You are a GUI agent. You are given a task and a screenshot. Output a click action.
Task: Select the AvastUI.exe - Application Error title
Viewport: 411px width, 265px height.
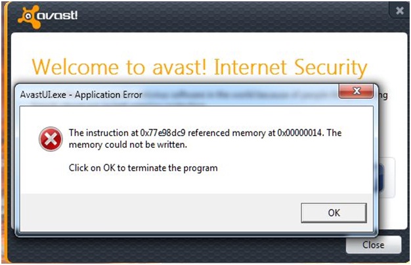pyautogui.click(x=81, y=95)
